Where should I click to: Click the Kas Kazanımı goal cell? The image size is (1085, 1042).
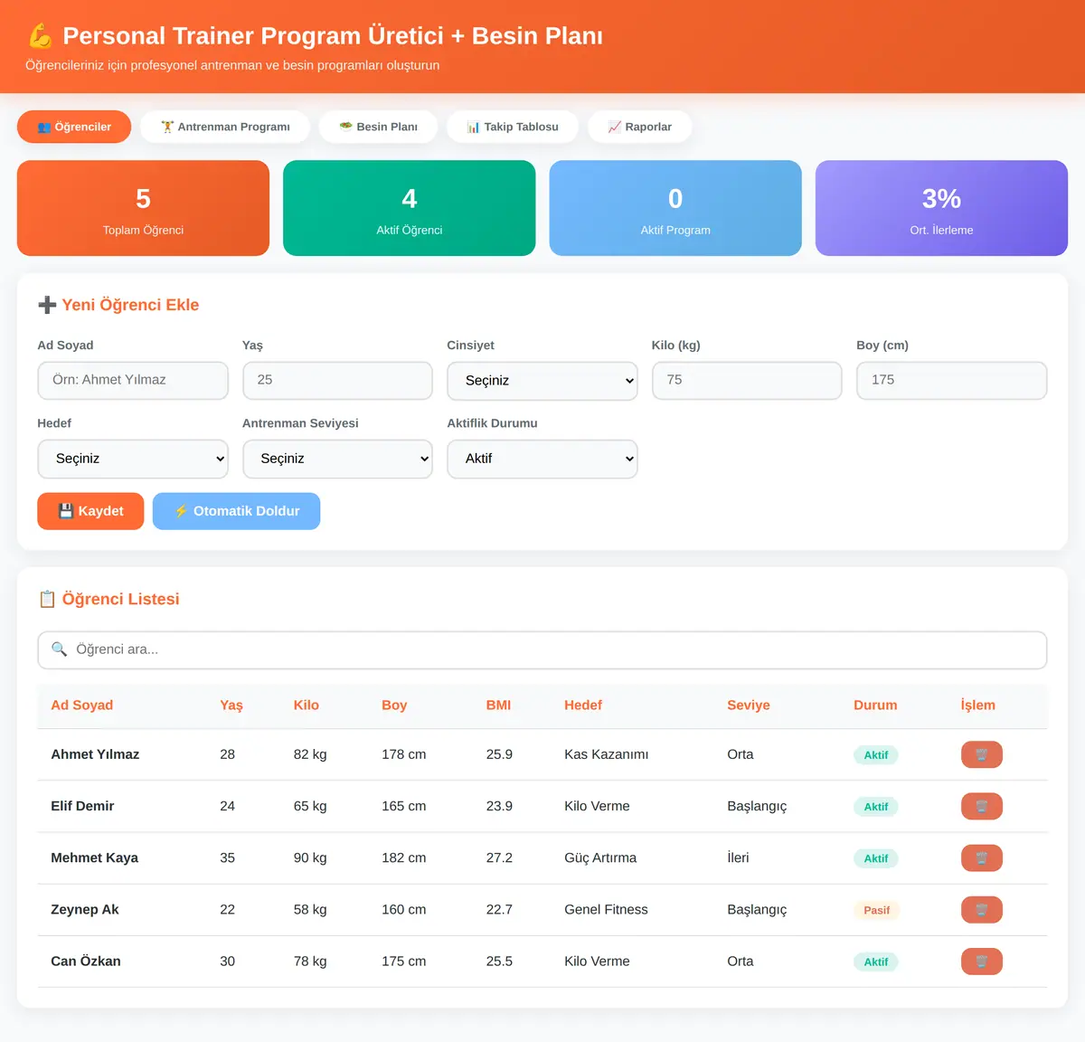pyautogui.click(x=606, y=754)
